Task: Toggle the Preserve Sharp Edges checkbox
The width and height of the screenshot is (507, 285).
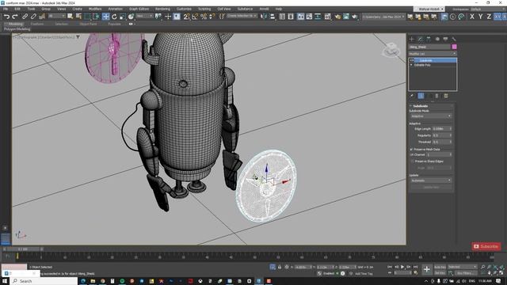Action: click(412, 161)
